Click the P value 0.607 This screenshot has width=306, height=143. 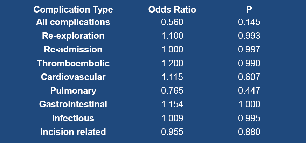point(249,77)
